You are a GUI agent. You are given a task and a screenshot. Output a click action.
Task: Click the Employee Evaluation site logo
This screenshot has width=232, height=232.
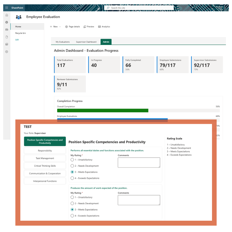19,17
